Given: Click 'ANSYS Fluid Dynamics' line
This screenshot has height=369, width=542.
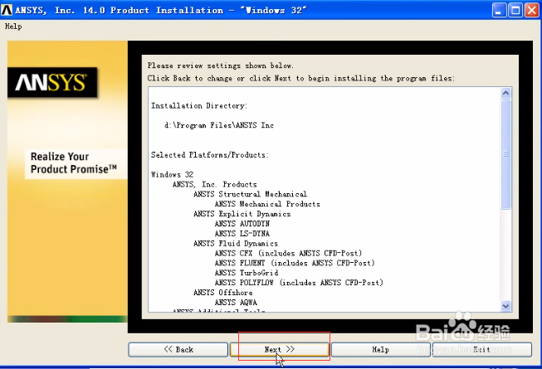Looking at the screenshot, I should click(x=236, y=243).
